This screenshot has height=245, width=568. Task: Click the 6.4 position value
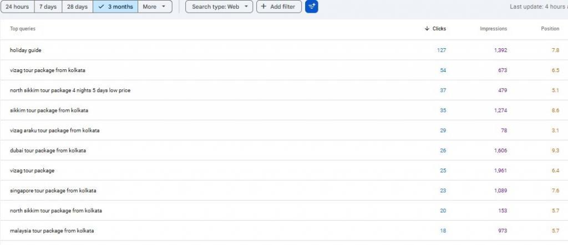555,171
